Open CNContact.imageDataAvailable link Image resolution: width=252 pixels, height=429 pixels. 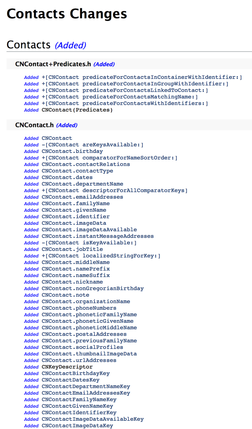(x=89, y=230)
